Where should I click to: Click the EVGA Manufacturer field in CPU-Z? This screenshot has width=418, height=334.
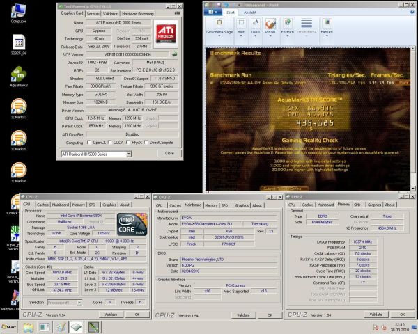[x=229, y=218]
